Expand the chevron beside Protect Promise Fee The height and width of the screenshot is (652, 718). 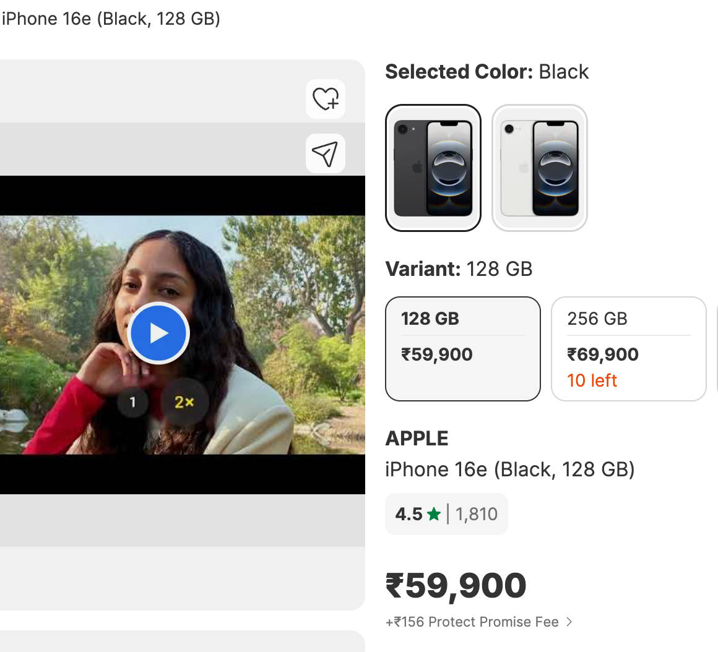coord(569,622)
